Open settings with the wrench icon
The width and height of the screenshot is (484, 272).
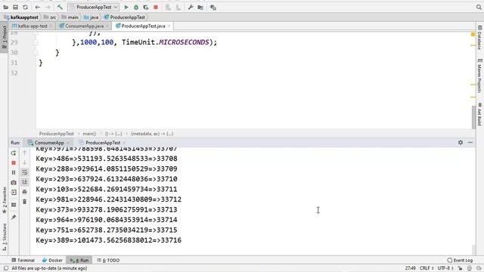191,7
